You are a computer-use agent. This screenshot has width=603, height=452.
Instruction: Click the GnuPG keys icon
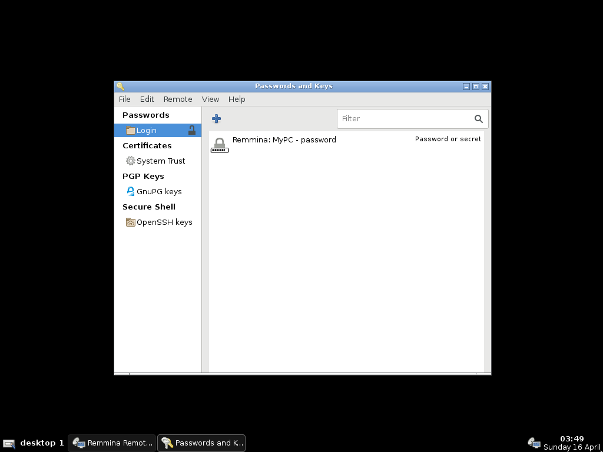[131, 191]
